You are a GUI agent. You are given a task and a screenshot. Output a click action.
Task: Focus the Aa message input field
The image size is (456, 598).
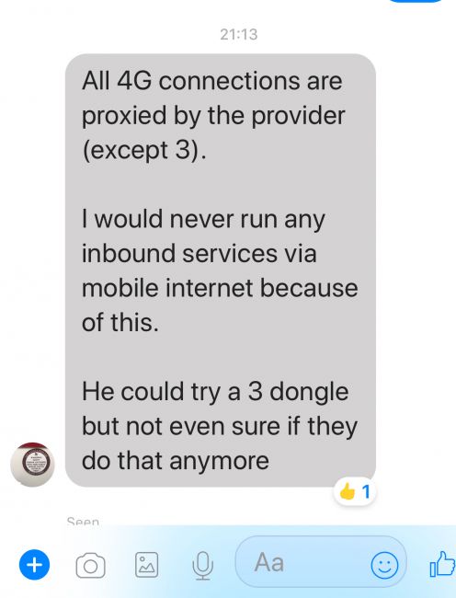pyautogui.click(x=321, y=562)
